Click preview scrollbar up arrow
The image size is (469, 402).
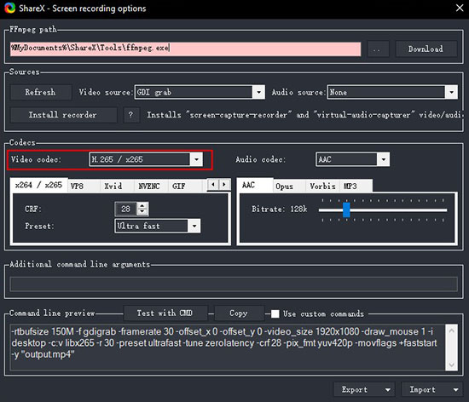[452, 330]
